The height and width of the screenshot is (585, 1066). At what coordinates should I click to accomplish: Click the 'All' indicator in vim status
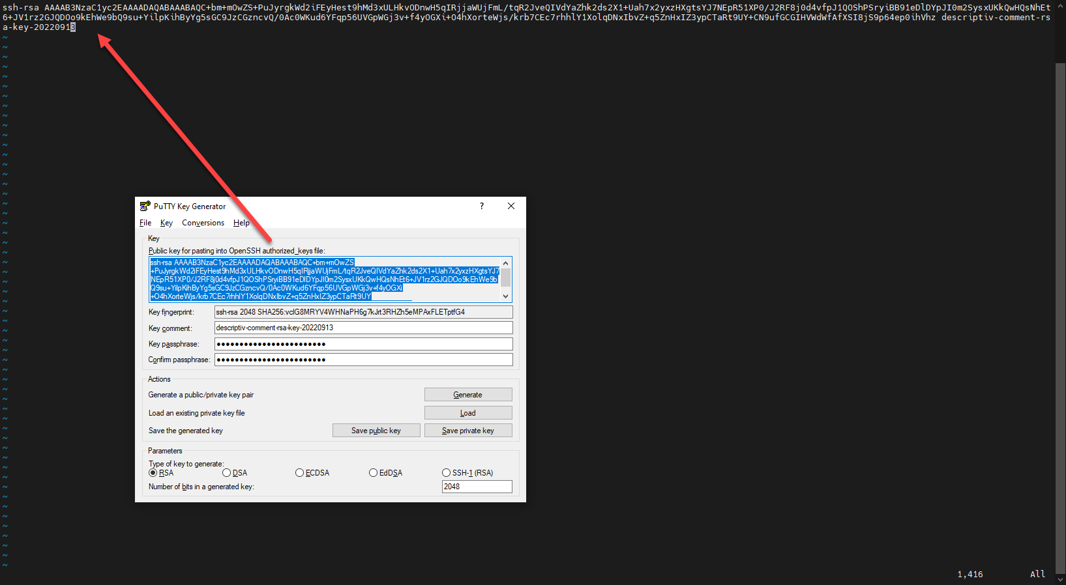(1037, 574)
